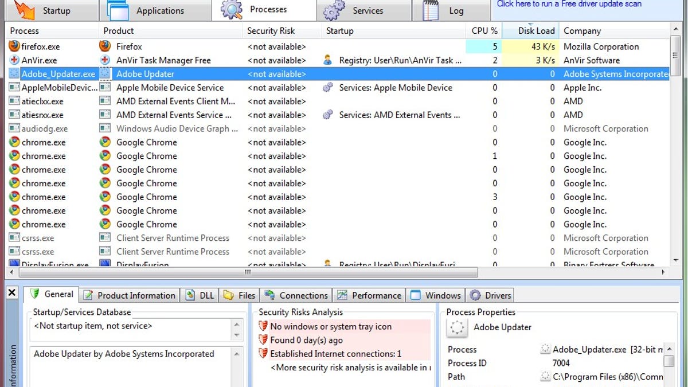Image resolution: width=688 pixels, height=387 pixels.
Task: Click the Services: AMD External Events gear icon
Action: [328, 115]
